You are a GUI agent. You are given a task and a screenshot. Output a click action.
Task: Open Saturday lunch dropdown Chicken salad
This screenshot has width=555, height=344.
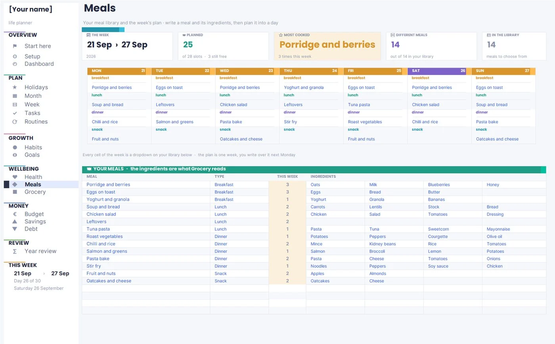point(439,105)
